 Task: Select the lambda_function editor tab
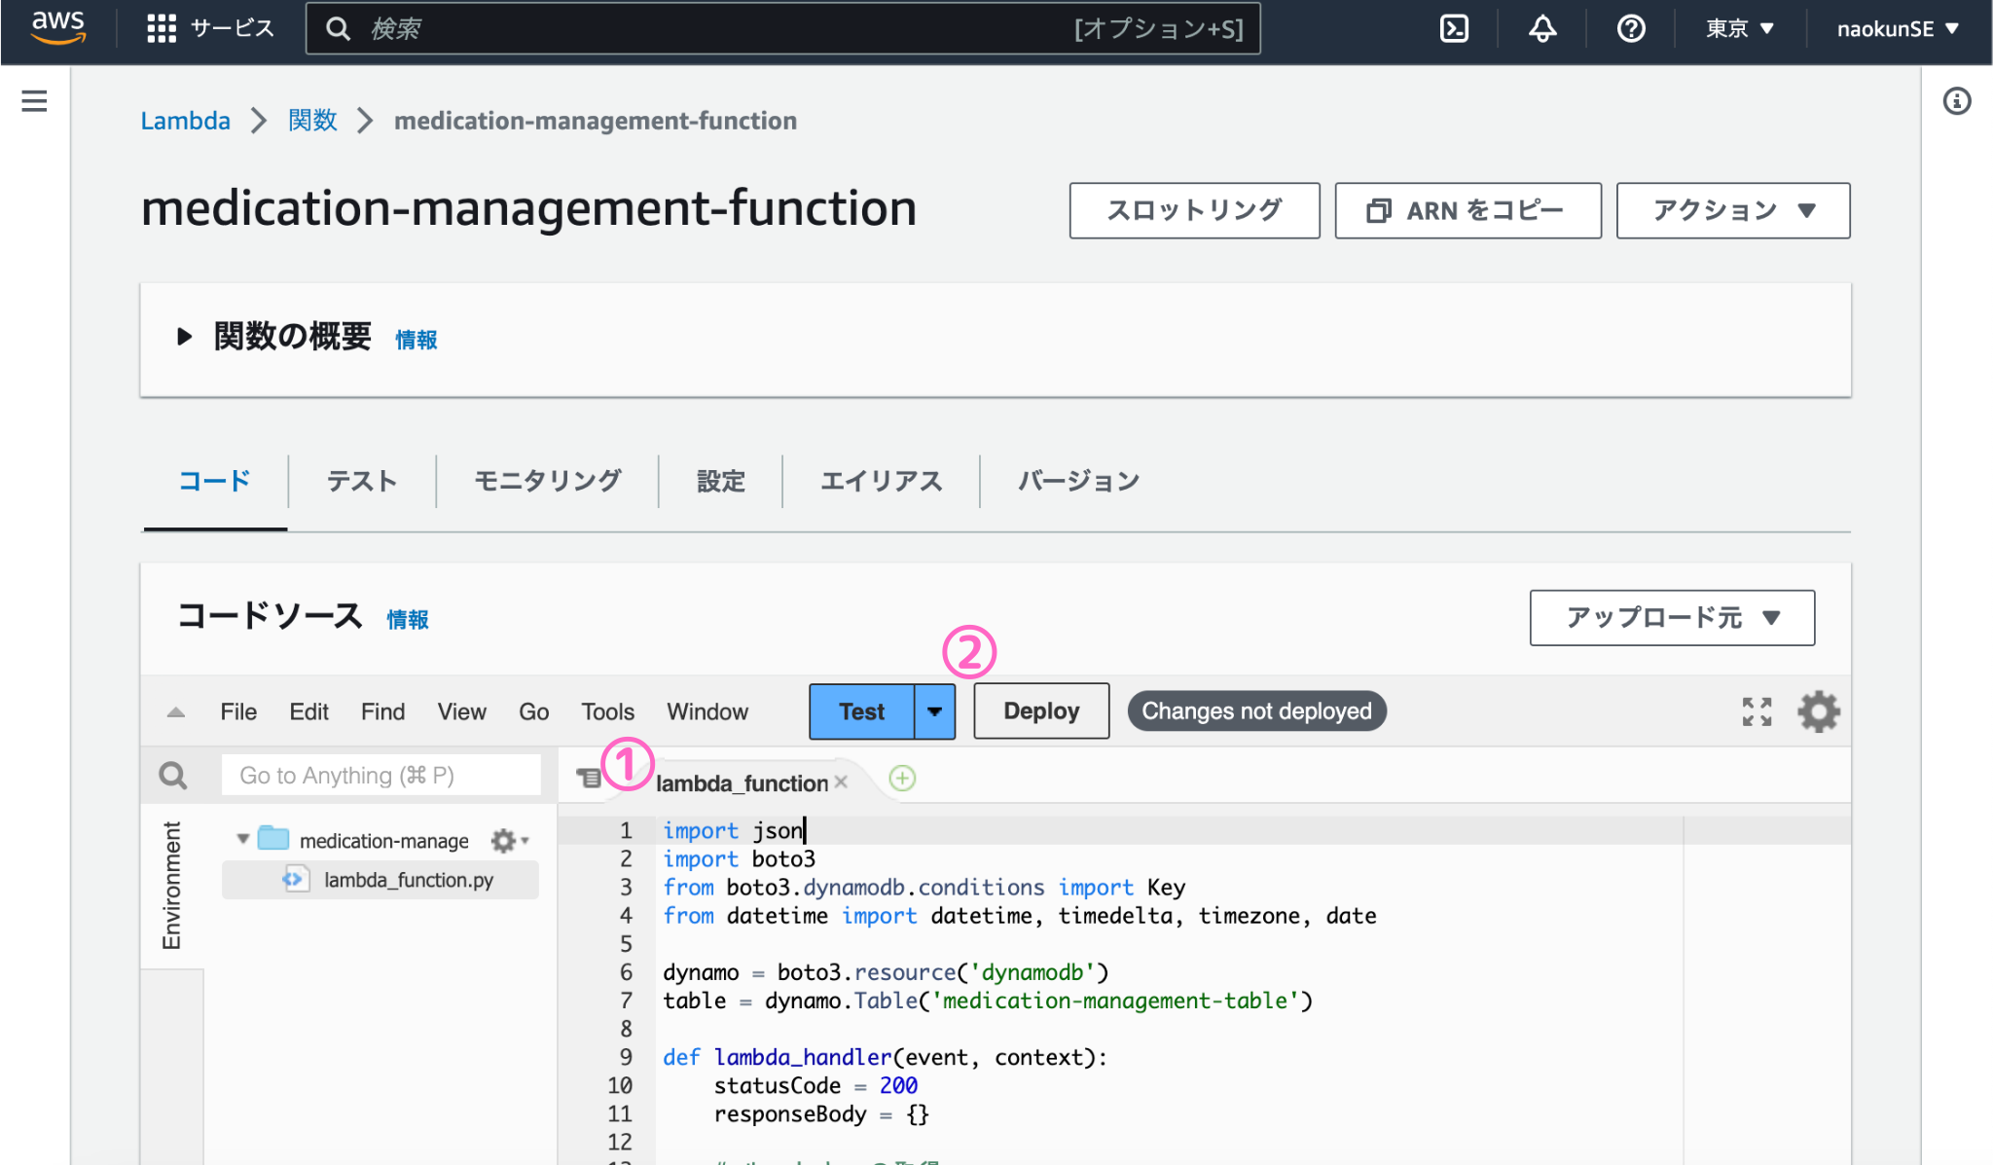point(742,783)
